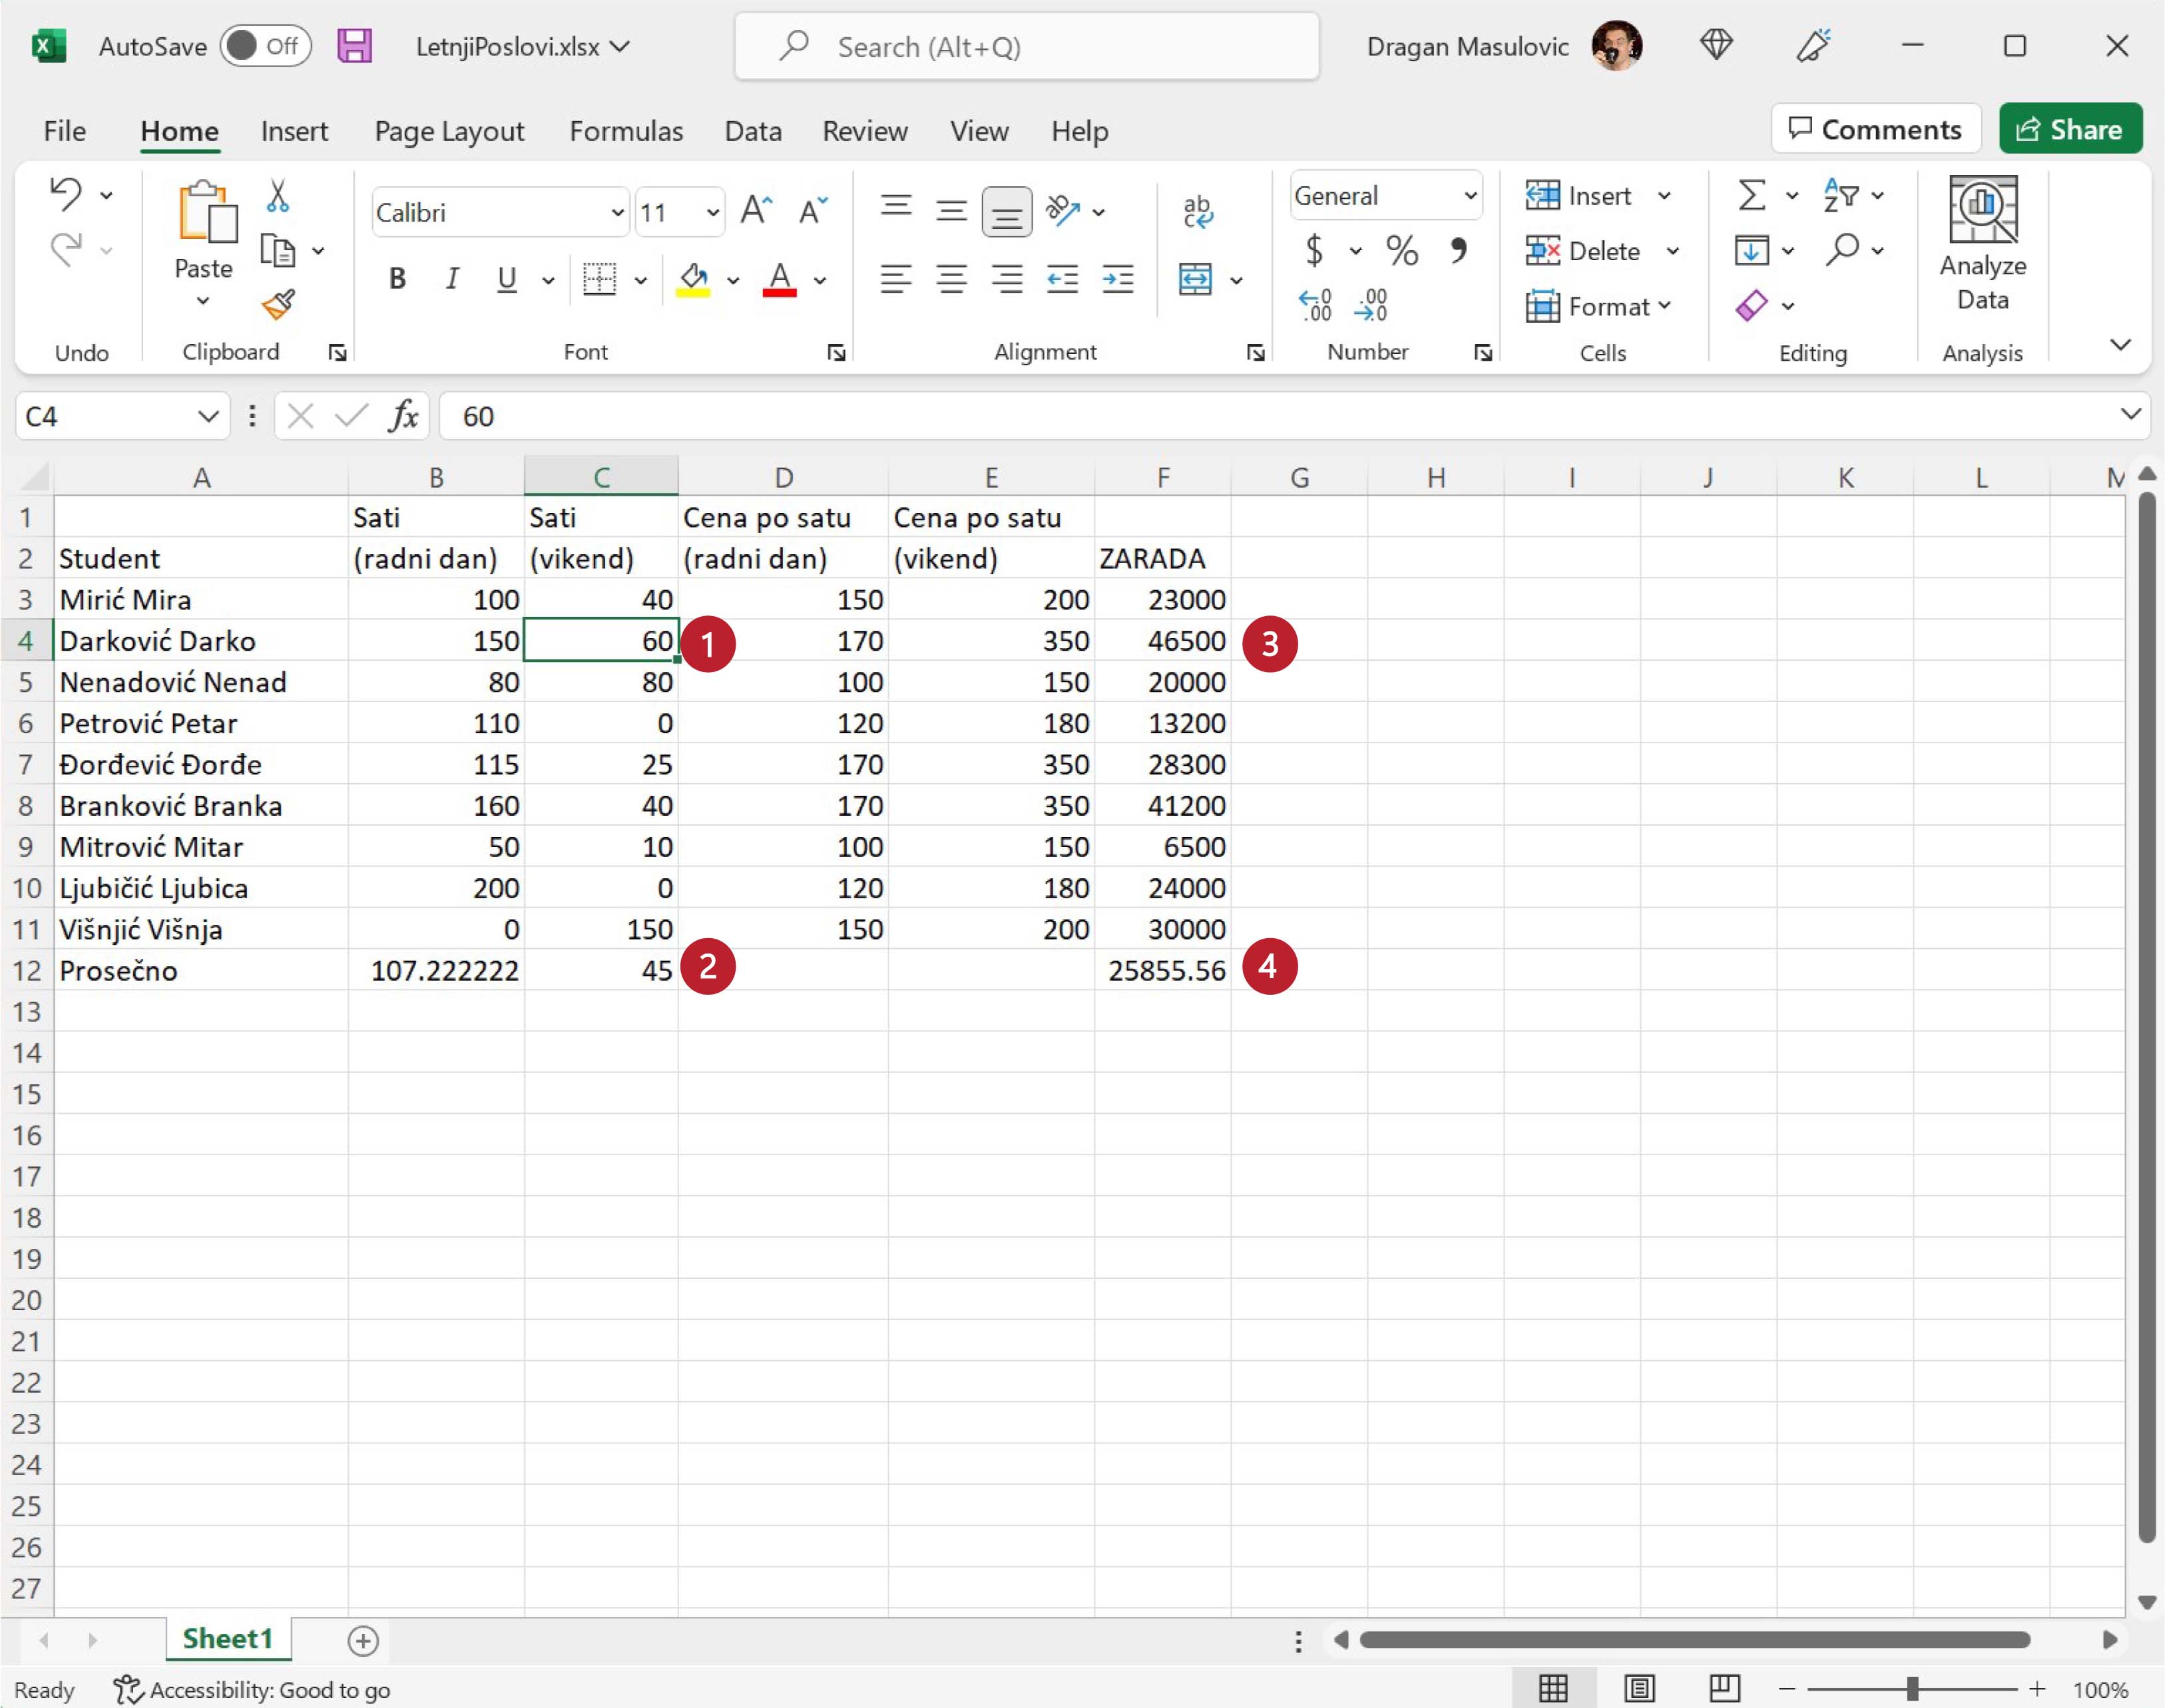The height and width of the screenshot is (1708, 2165).
Task: Click the Save floppy disk icon
Action: [354, 46]
